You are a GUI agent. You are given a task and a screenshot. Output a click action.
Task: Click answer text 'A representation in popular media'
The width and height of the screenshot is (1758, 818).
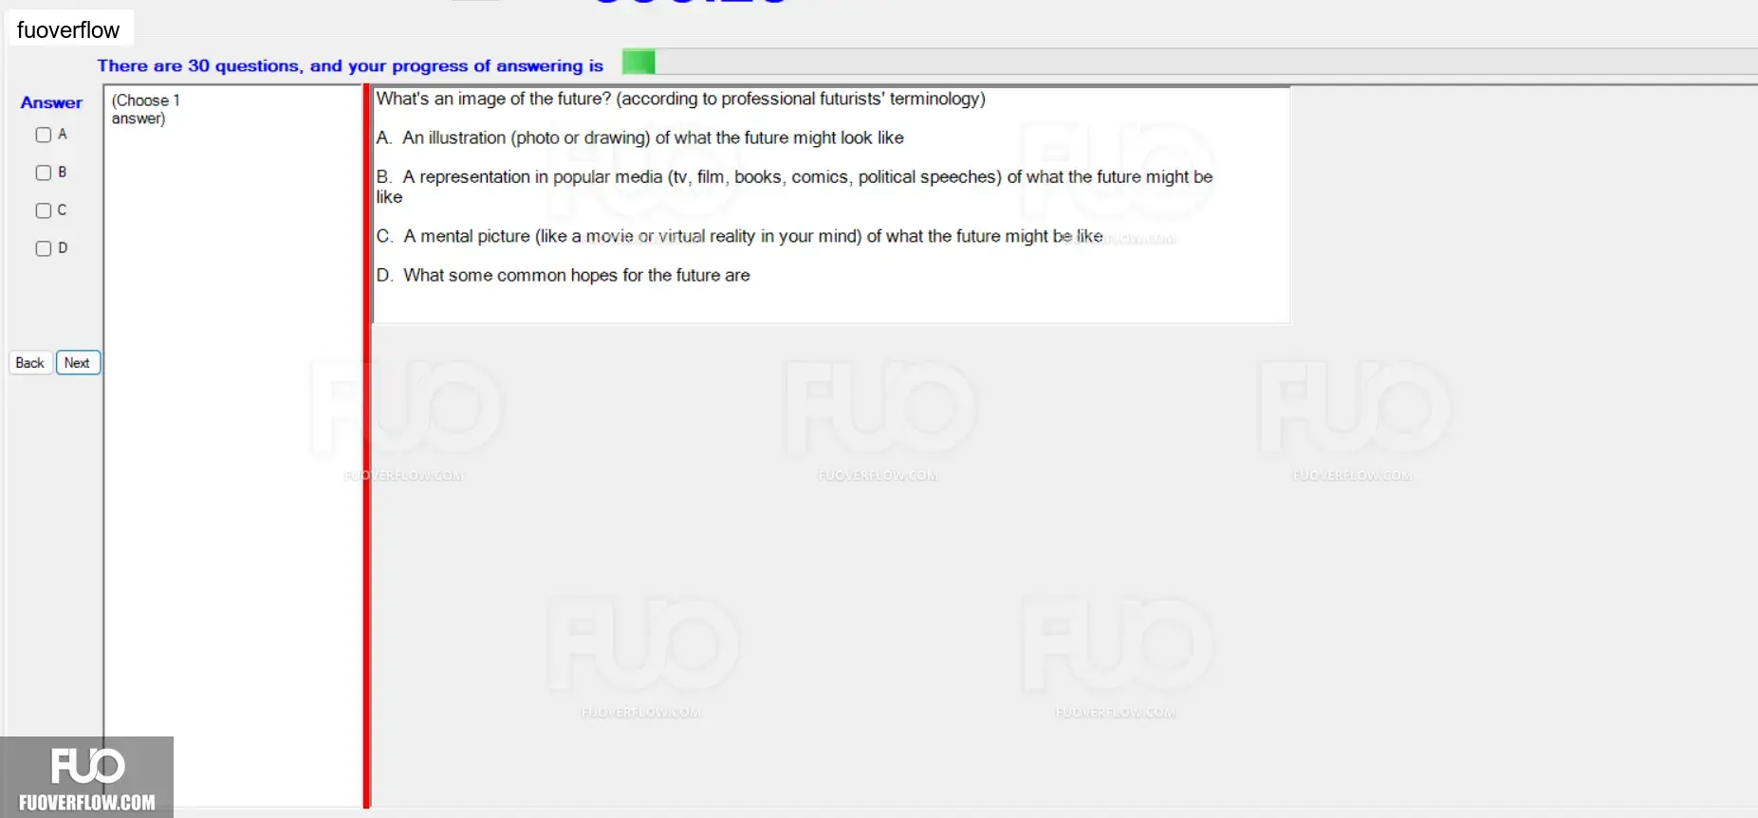click(x=532, y=176)
